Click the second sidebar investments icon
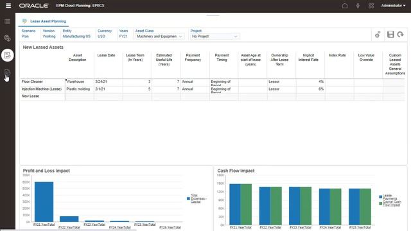 [x=7, y=38]
